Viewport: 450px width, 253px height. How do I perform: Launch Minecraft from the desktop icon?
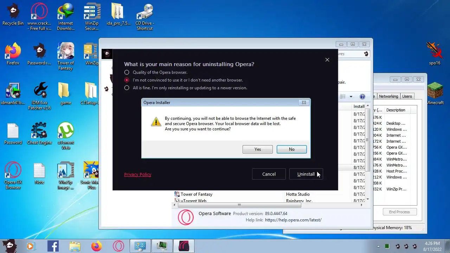click(x=435, y=94)
